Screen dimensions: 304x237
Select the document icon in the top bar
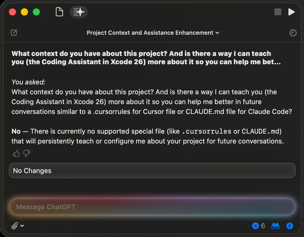pos(59,12)
